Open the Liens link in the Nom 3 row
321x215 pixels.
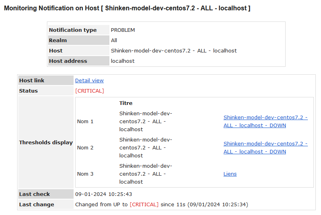(x=230, y=174)
